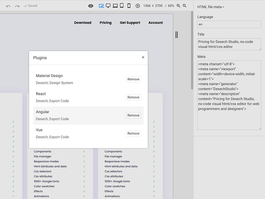Switch to tablet device view

click(122, 6)
